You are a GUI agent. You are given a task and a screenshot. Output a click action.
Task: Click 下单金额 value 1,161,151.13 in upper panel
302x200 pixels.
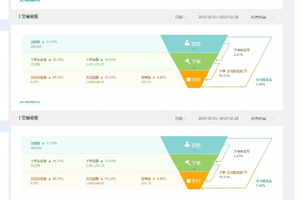[95, 64]
